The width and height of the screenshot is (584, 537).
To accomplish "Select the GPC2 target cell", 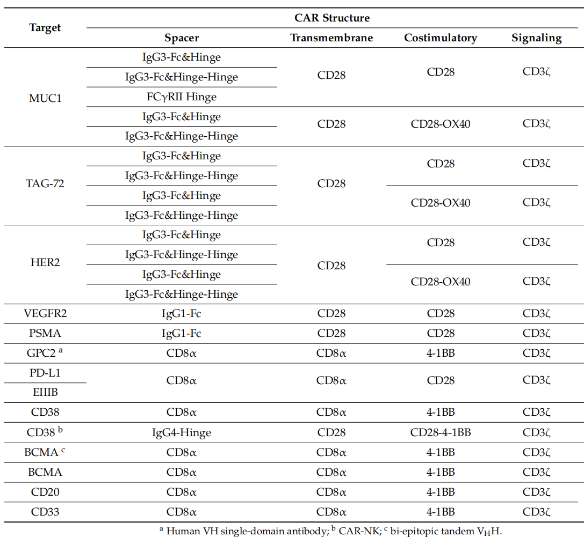I will coord(43,354).
